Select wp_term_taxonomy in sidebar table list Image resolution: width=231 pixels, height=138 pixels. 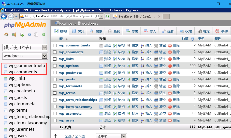pyautogui.click(x=28, y=123)
